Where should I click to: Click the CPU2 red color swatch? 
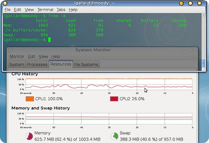pyautogui.click(x=114, y=99)
